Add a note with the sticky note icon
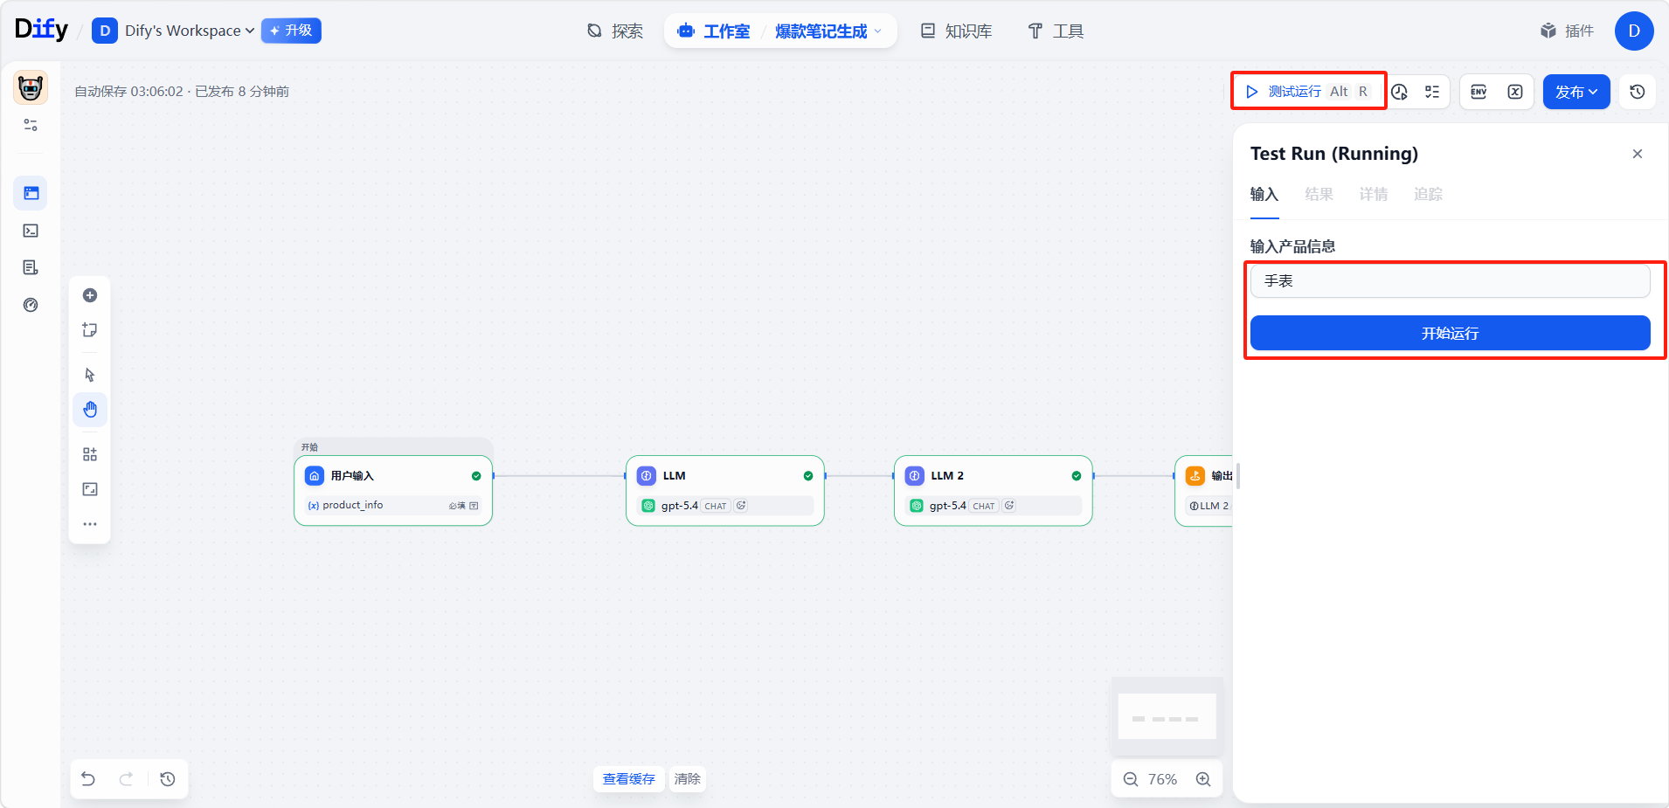 (x=90, y=330)
